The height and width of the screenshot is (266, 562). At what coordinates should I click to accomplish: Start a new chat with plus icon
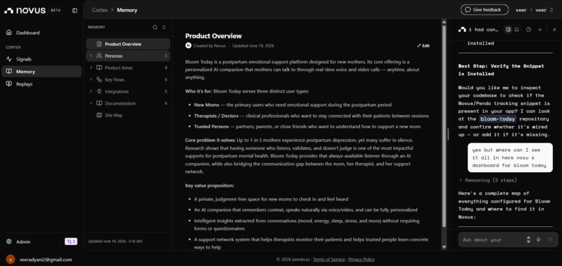tap(540, 30)
